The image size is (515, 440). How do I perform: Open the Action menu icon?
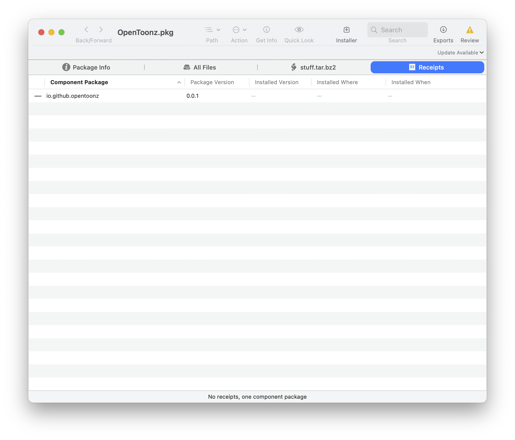tap(236, 30)
